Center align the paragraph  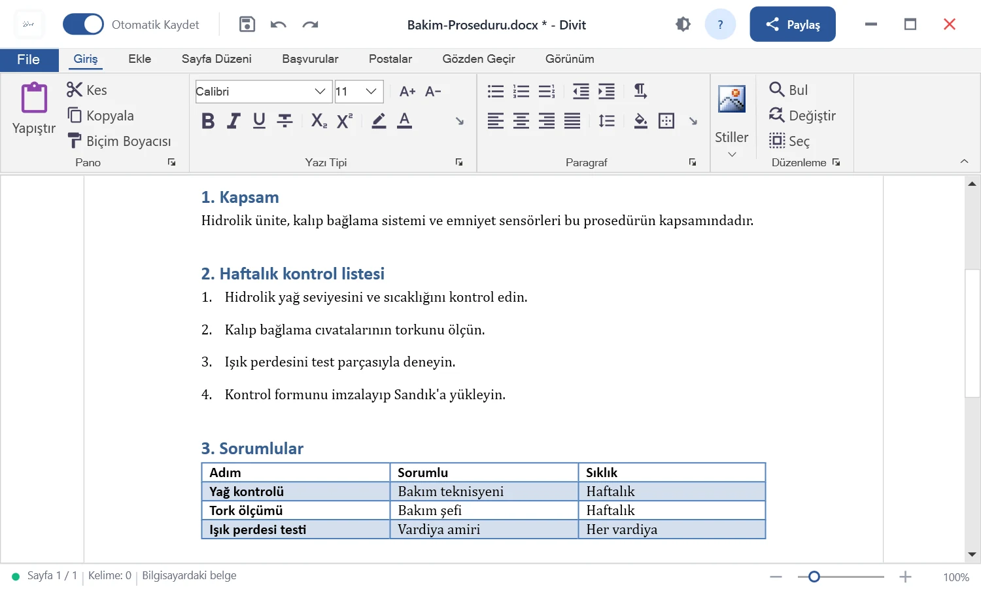pyautogui.click(x=521, y=121)
